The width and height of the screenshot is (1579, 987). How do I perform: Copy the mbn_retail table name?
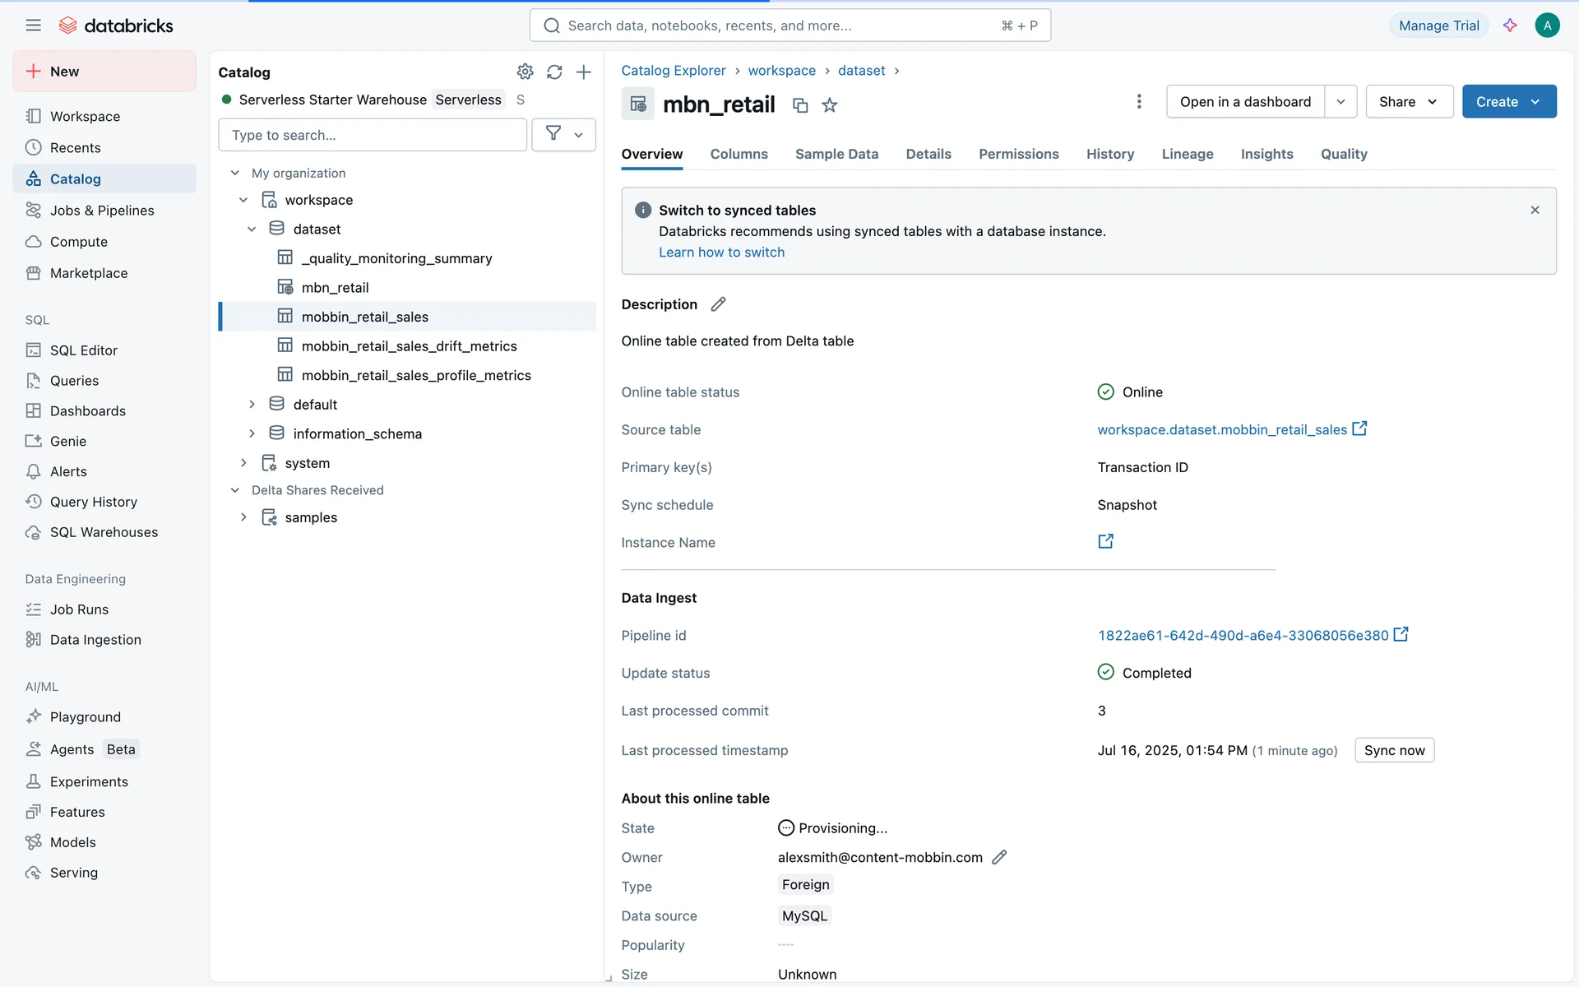799,105
